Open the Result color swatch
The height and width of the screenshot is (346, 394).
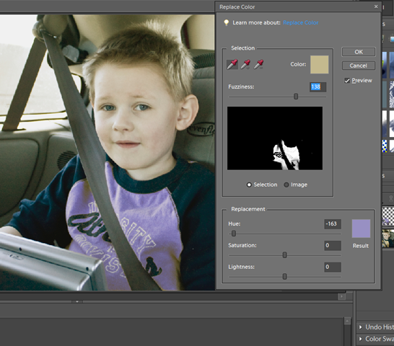click(x=361, y=229)
